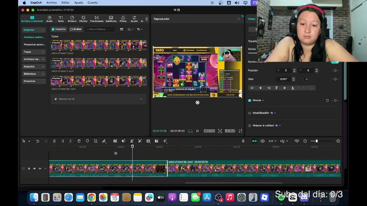Hide the main track with eye icon
Image resolution: width=367 pixels, height=206 pixels.
click(x=34, y=169)
